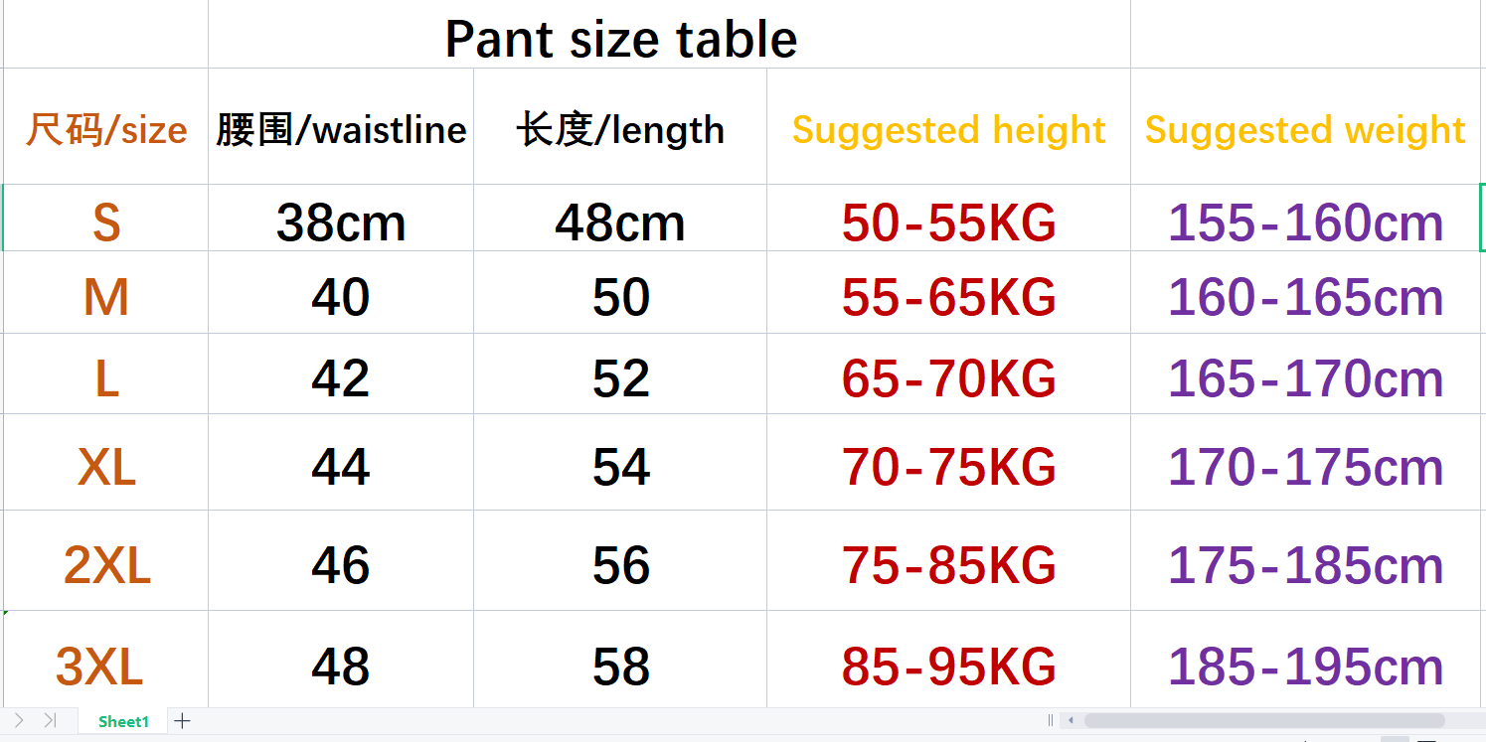Select the 185-195cm cell

tap(1305, 667)
